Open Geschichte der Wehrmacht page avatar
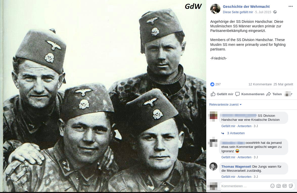This screenshot has width=297, height=193. [215, 9]
